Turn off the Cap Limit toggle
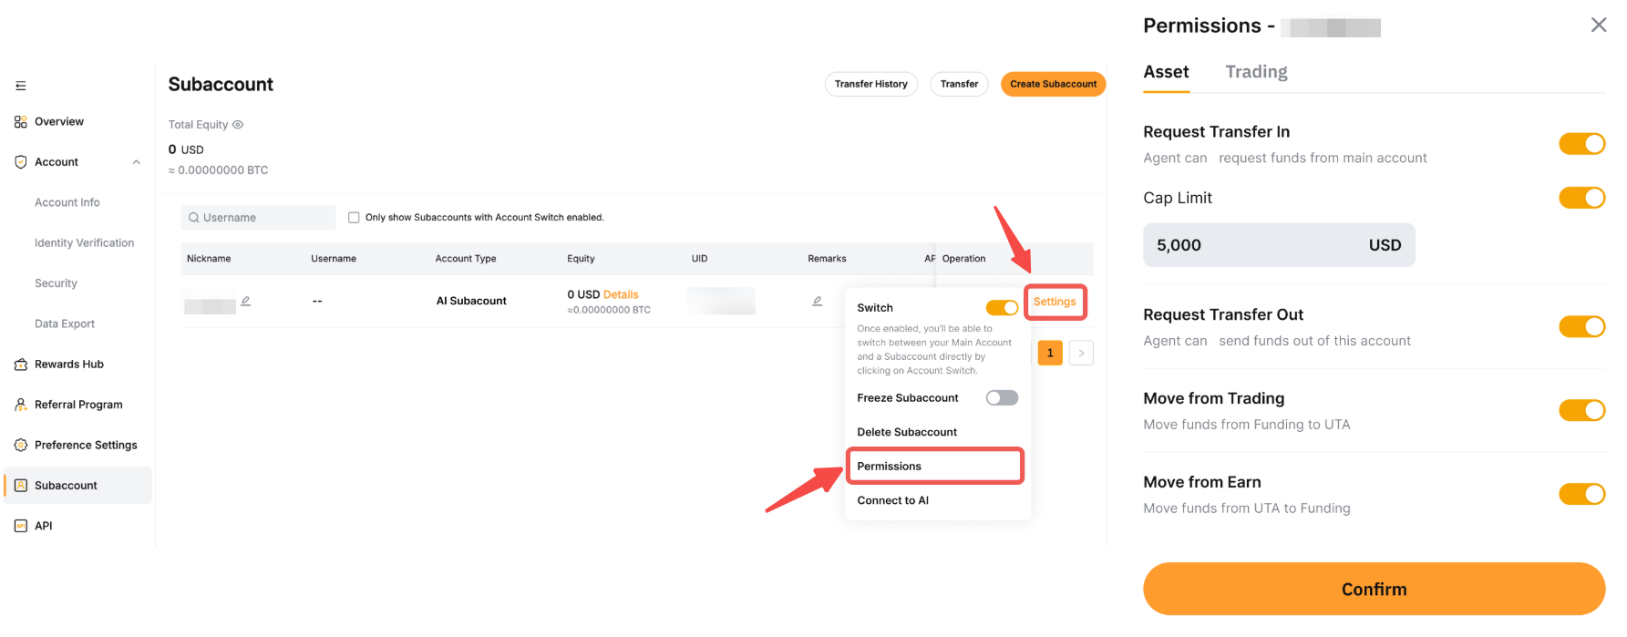Viewport: 1627px width, 637px height. [1581, 198]
